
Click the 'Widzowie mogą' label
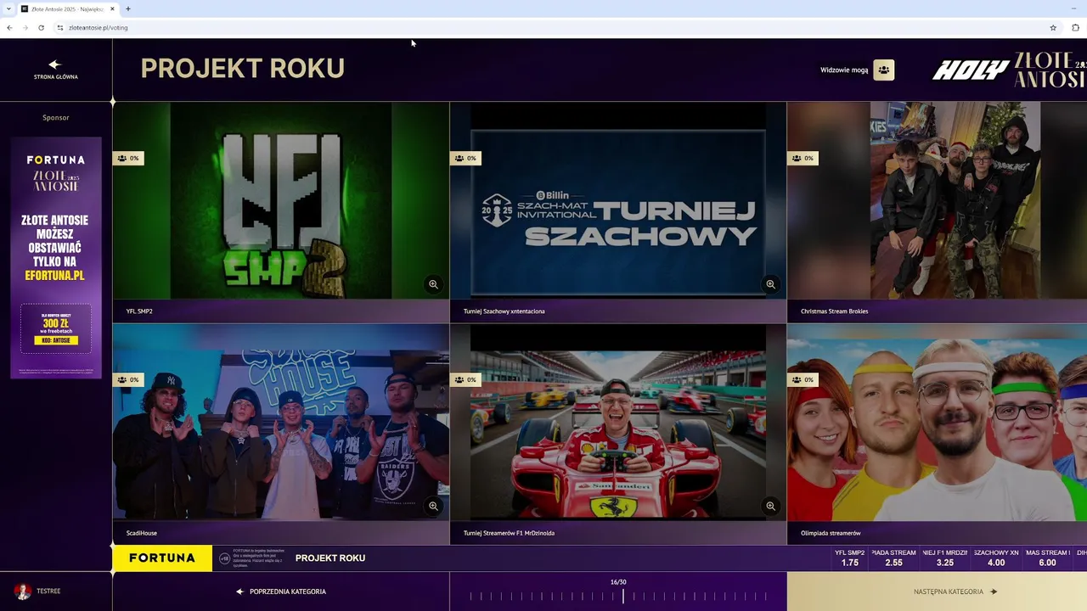[844, 70]
